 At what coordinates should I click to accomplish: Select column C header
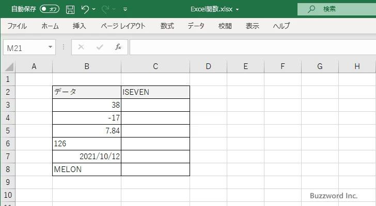pyautogui.click(x=155, y=66)
